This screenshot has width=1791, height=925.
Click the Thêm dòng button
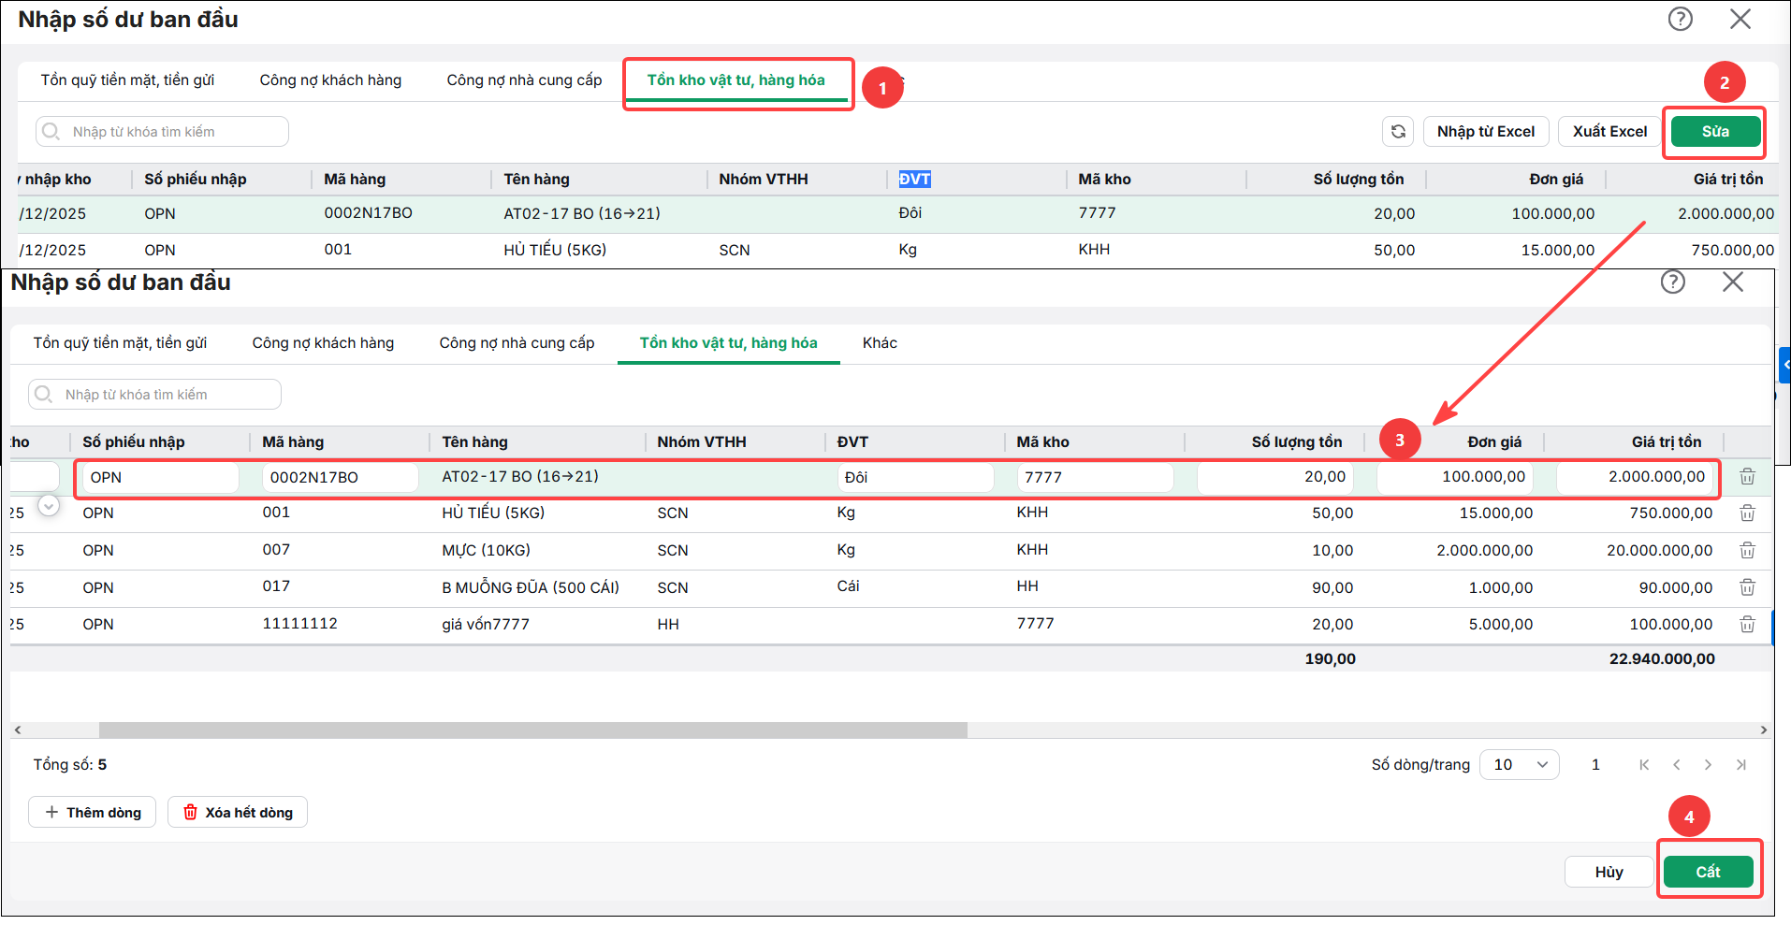tap(92, 813)
